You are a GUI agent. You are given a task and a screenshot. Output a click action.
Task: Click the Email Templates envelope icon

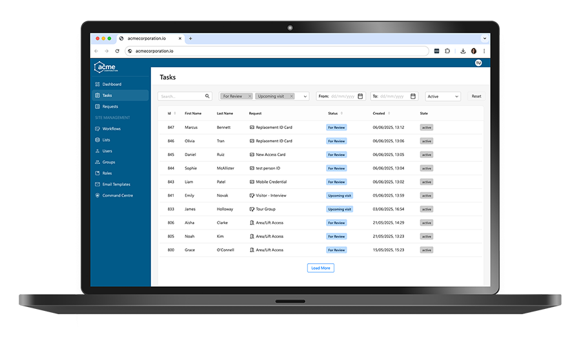tap(97, 184)
